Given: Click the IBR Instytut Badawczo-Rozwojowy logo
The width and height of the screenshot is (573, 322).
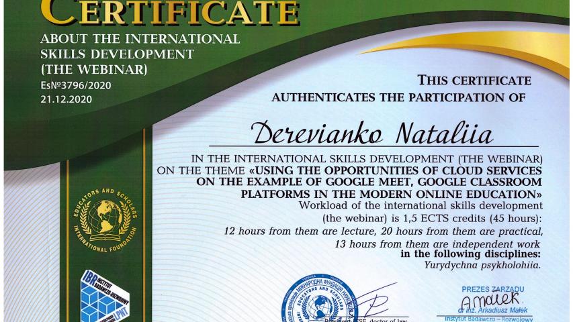Looking at the screenshot, I should coord(105,296).
